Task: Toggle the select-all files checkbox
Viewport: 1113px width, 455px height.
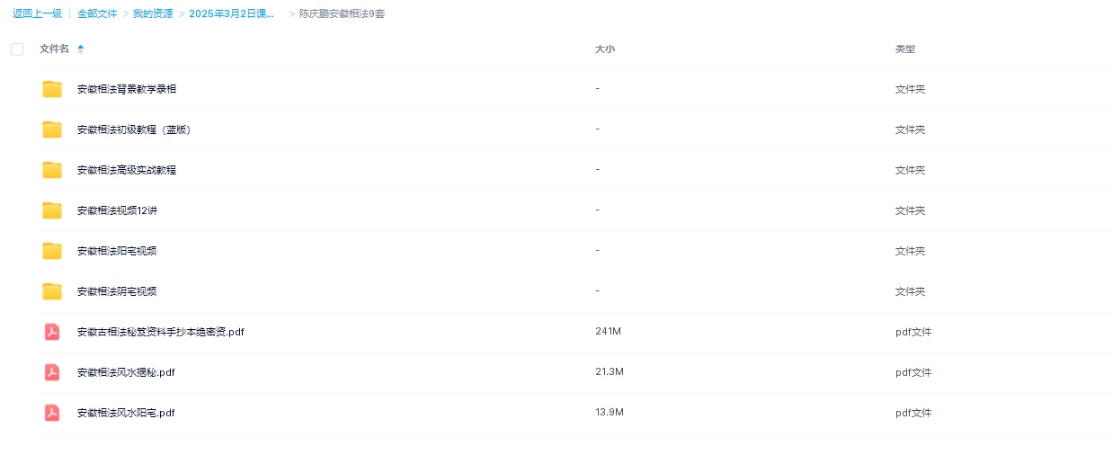Action: tap(17, 49)
